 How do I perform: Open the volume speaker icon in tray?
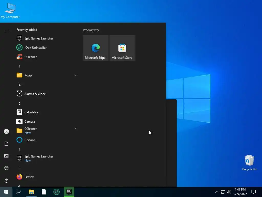click(x=229, y=192)
